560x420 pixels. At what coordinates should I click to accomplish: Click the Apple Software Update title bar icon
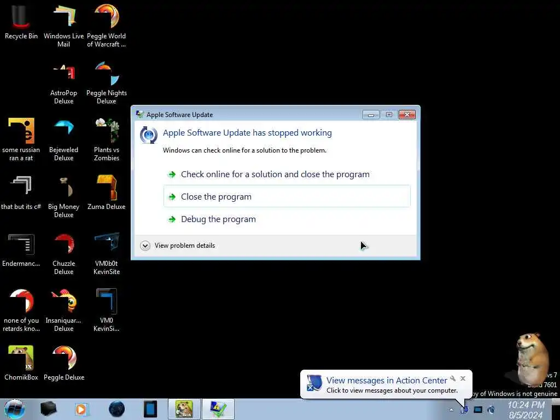(x=139, y=114)
